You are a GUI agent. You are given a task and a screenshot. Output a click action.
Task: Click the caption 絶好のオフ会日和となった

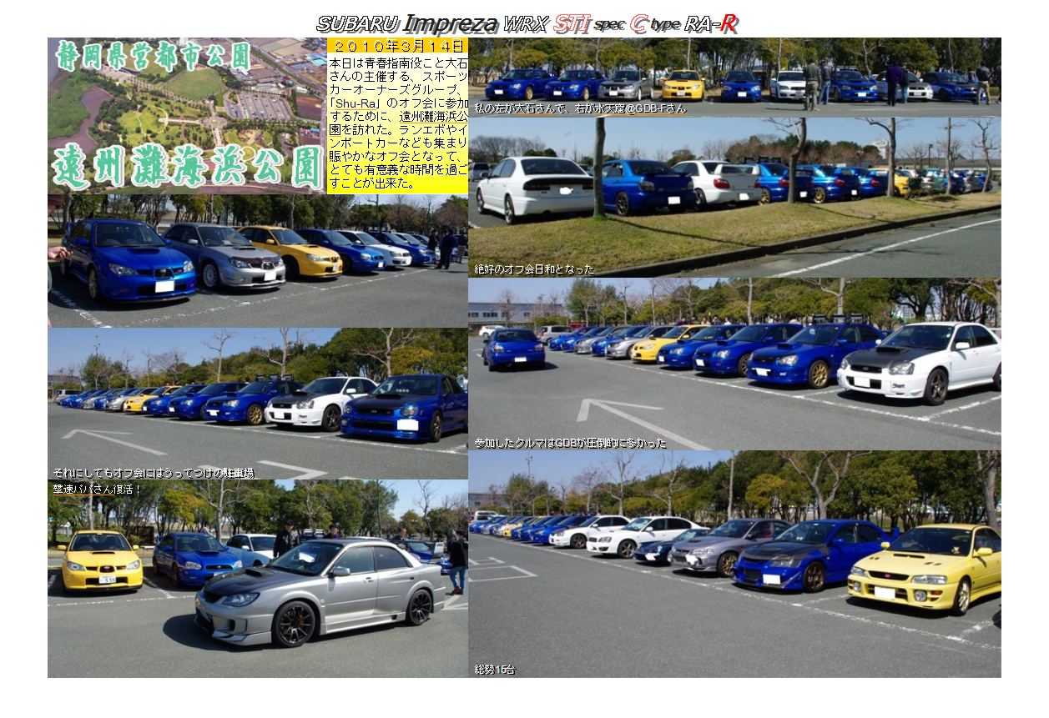[x=534, y=269]
